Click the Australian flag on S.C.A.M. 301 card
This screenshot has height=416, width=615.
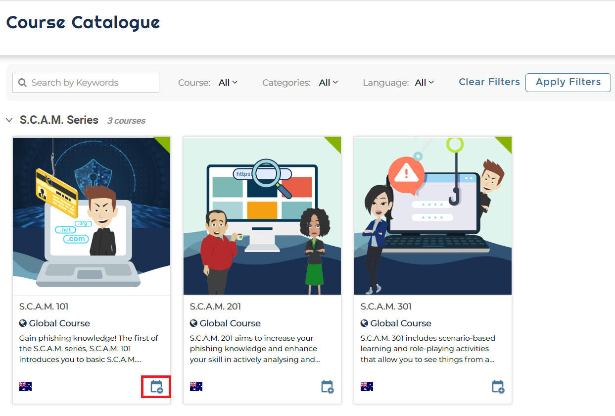click(367, 386)
